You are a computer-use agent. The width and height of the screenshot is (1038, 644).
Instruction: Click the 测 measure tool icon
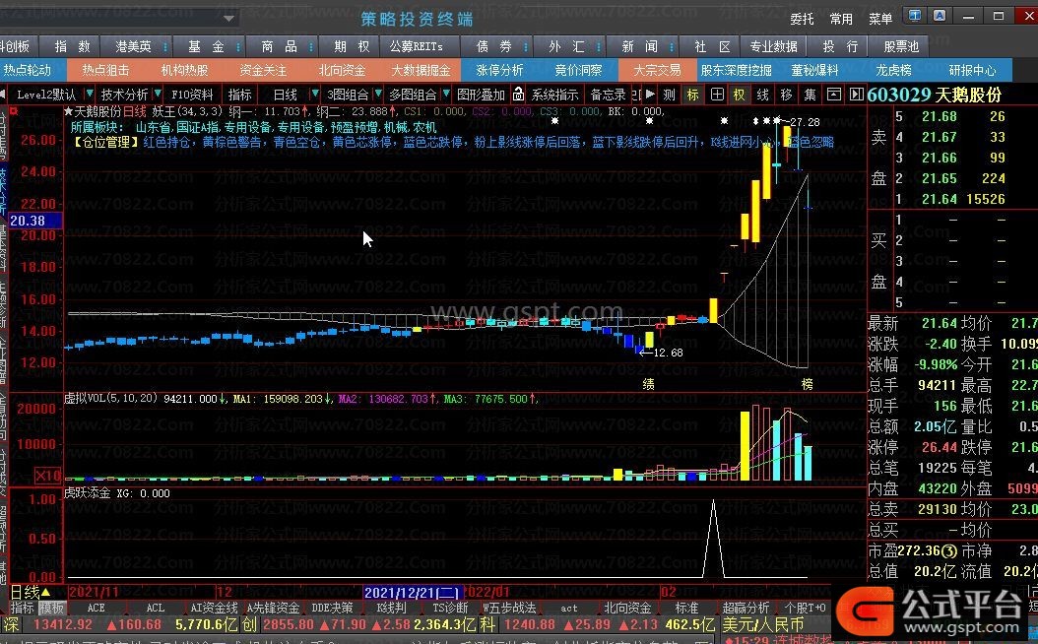click(x=670, y=95)
